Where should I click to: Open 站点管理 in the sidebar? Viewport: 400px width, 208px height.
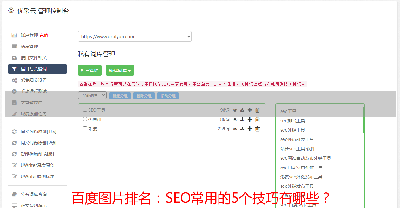[x=29, y=46]
